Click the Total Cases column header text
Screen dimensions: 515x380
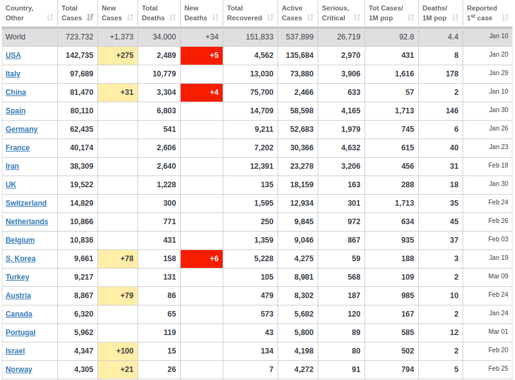click(x=72, y=13)
